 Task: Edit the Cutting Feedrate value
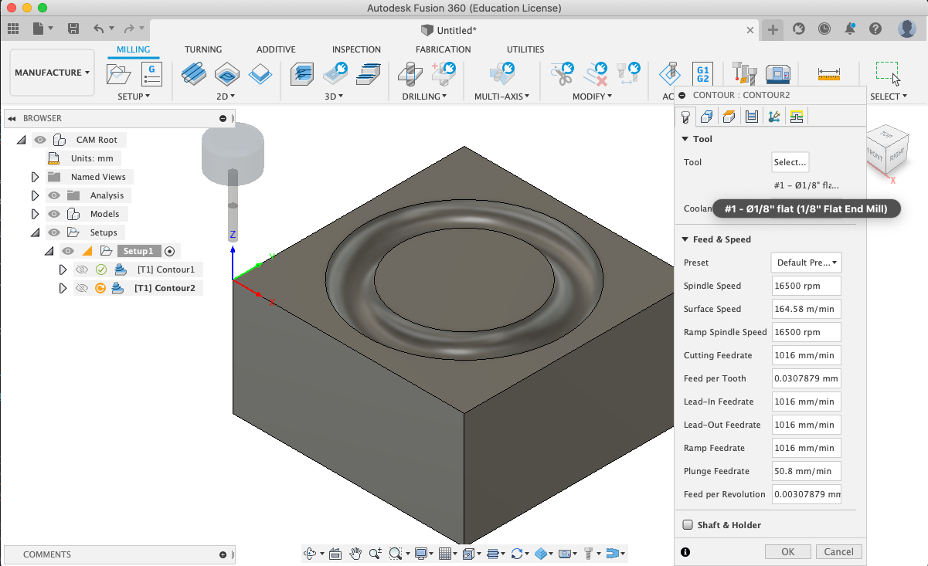(x=806, y=355)
